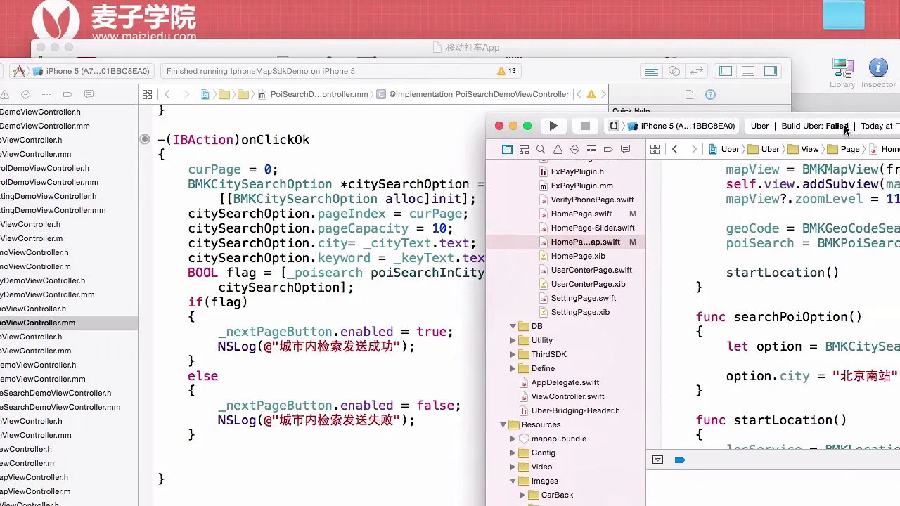Jump to previous issue in PoiSearch editor

(579, 94)
